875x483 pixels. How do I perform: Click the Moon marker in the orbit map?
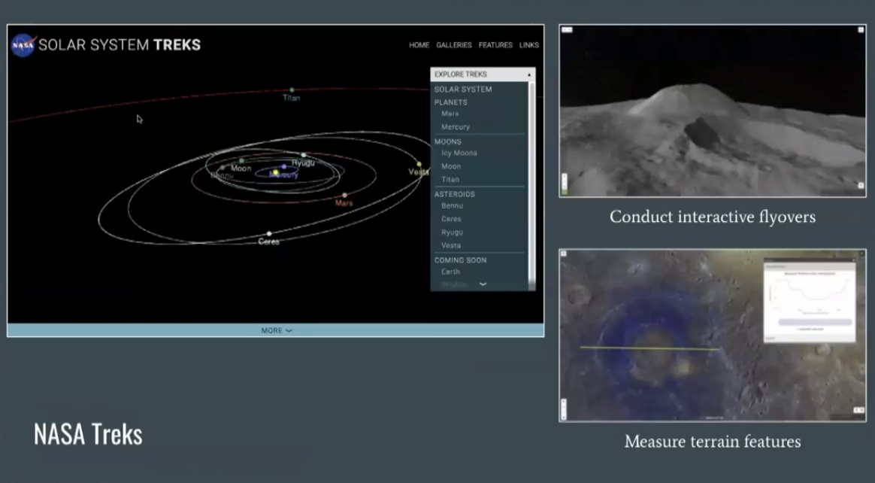click(x=241, y=161)
